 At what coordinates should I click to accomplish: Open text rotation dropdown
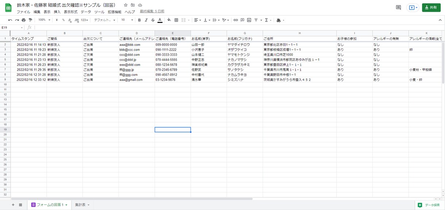[225, 20]
